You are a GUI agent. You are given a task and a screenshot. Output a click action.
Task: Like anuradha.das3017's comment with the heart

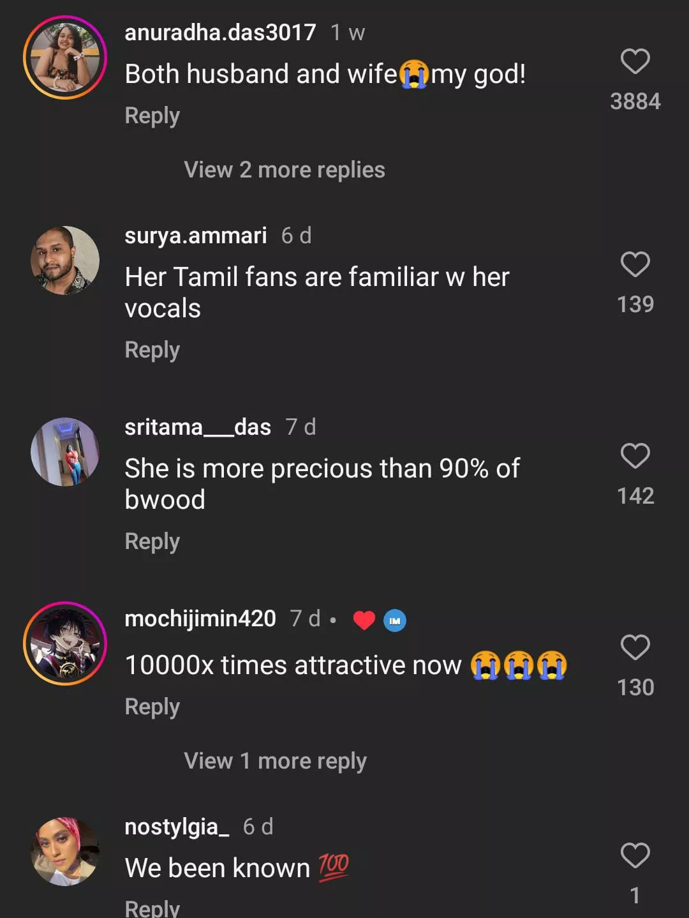click(635, 61)
